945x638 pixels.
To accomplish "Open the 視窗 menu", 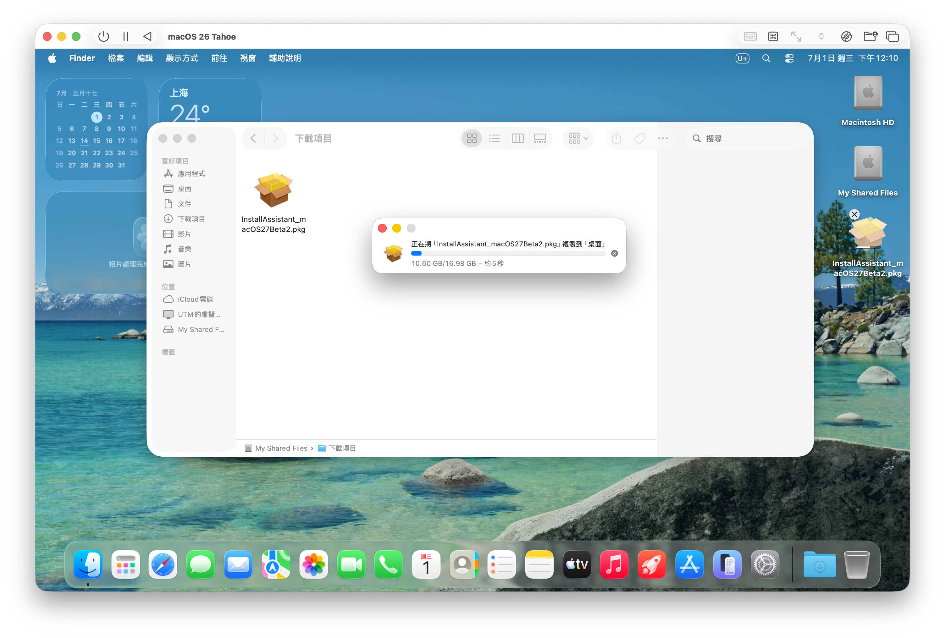I will click(x=248, y=58).
